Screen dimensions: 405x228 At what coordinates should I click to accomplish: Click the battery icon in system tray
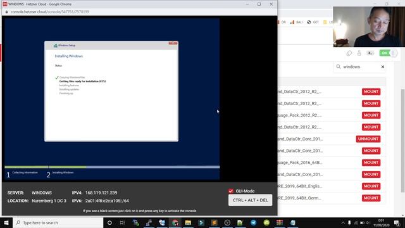362,222
